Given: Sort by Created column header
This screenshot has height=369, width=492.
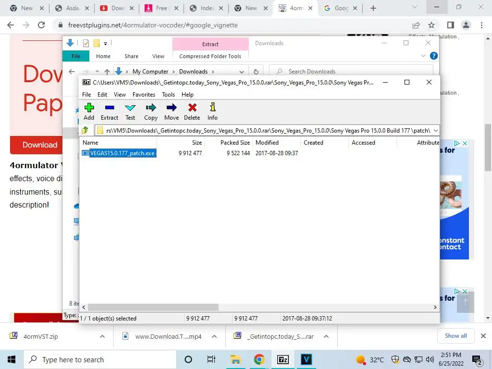Looking at the screenshot, I should 313,142.
